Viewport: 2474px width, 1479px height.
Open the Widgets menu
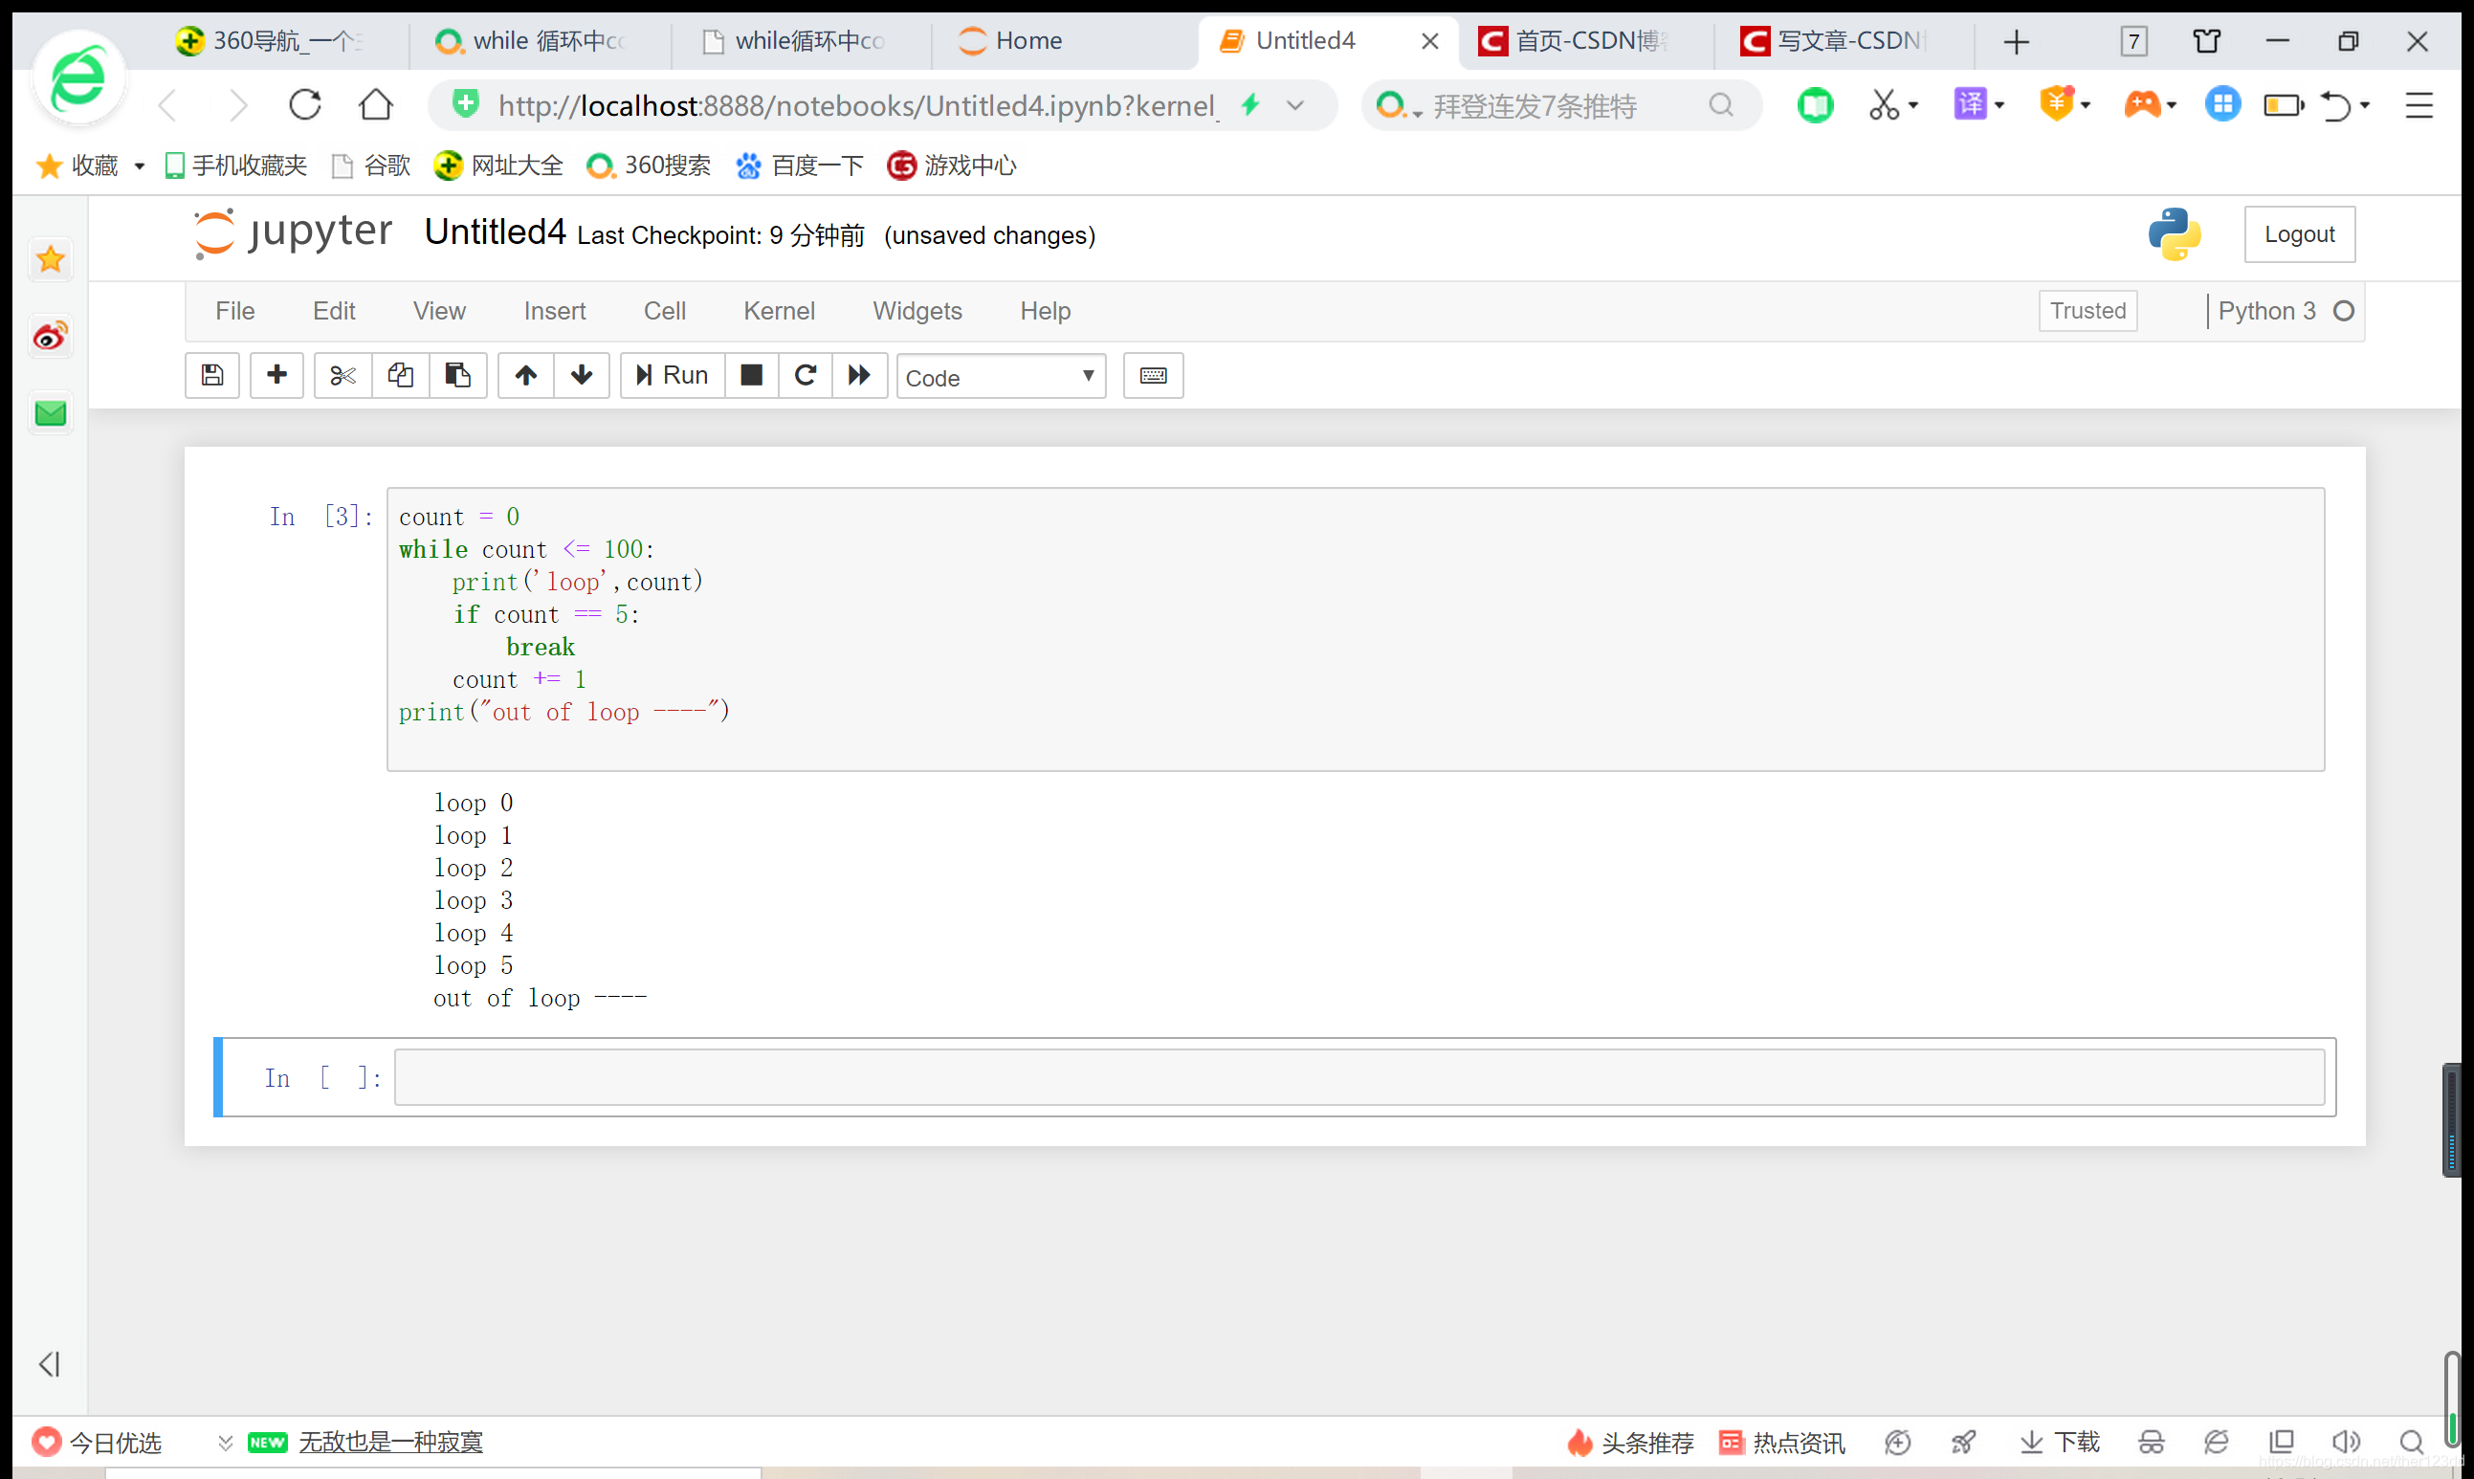[x=917, y=311]
